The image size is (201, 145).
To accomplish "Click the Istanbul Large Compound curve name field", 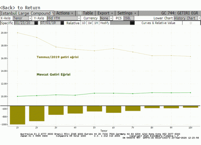I will 27,13.
